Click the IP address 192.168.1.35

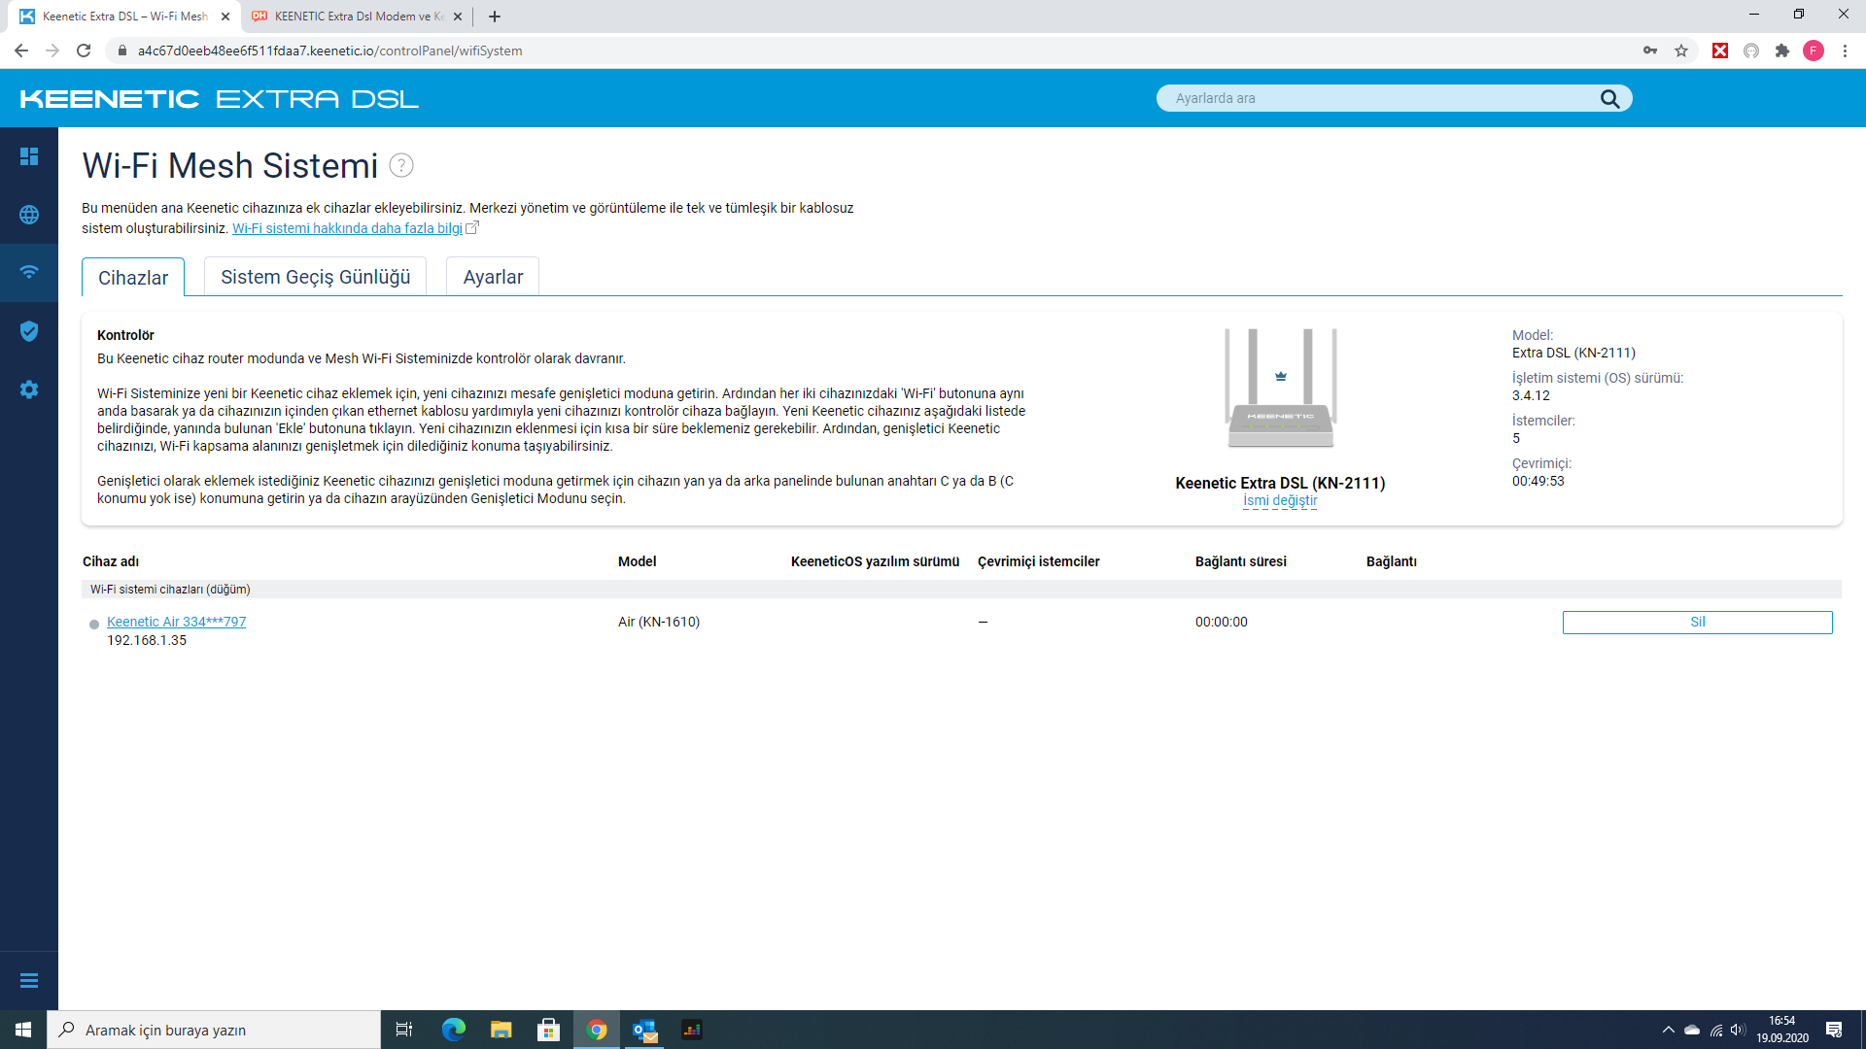pos(147,640)
